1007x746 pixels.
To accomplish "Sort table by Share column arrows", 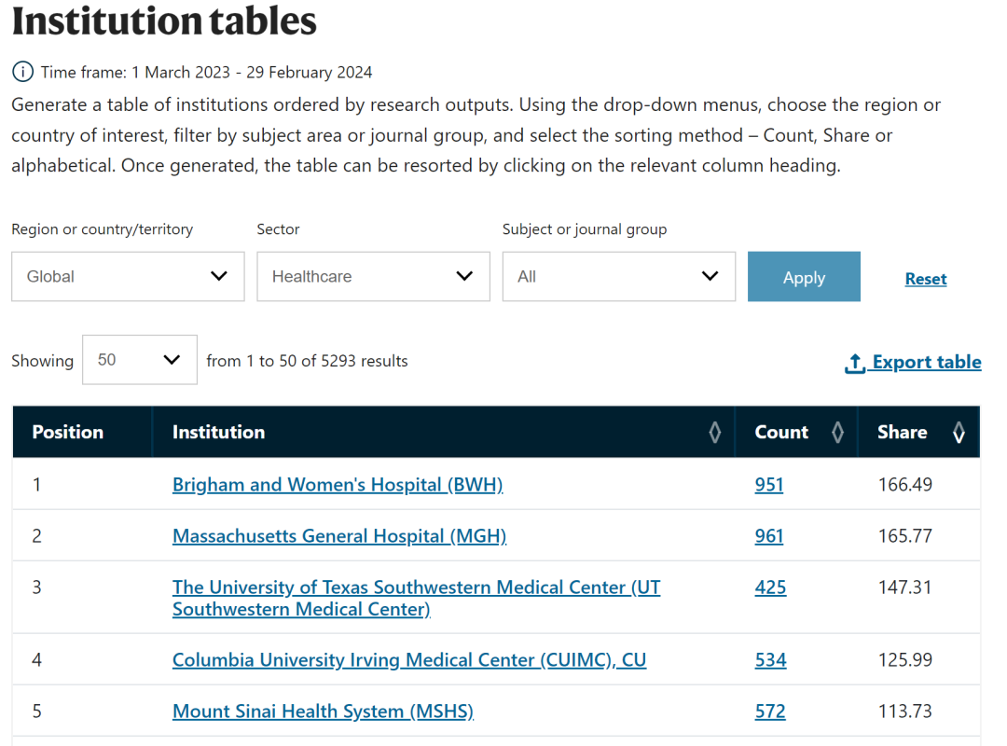I will pos(959,432).
